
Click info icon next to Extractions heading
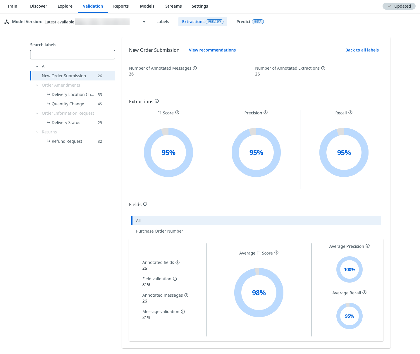coord(157,101)
